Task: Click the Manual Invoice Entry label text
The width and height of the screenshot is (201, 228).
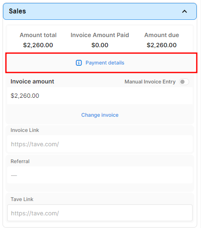Action: pos(150,82)
